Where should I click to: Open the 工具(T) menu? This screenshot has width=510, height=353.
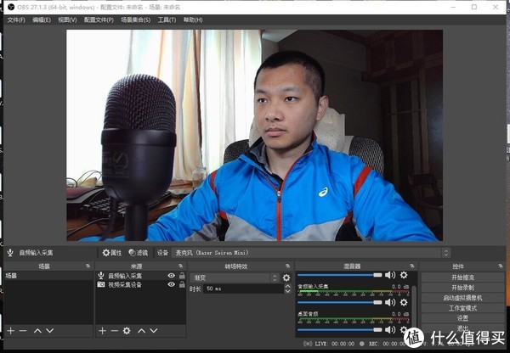[167, 20]
